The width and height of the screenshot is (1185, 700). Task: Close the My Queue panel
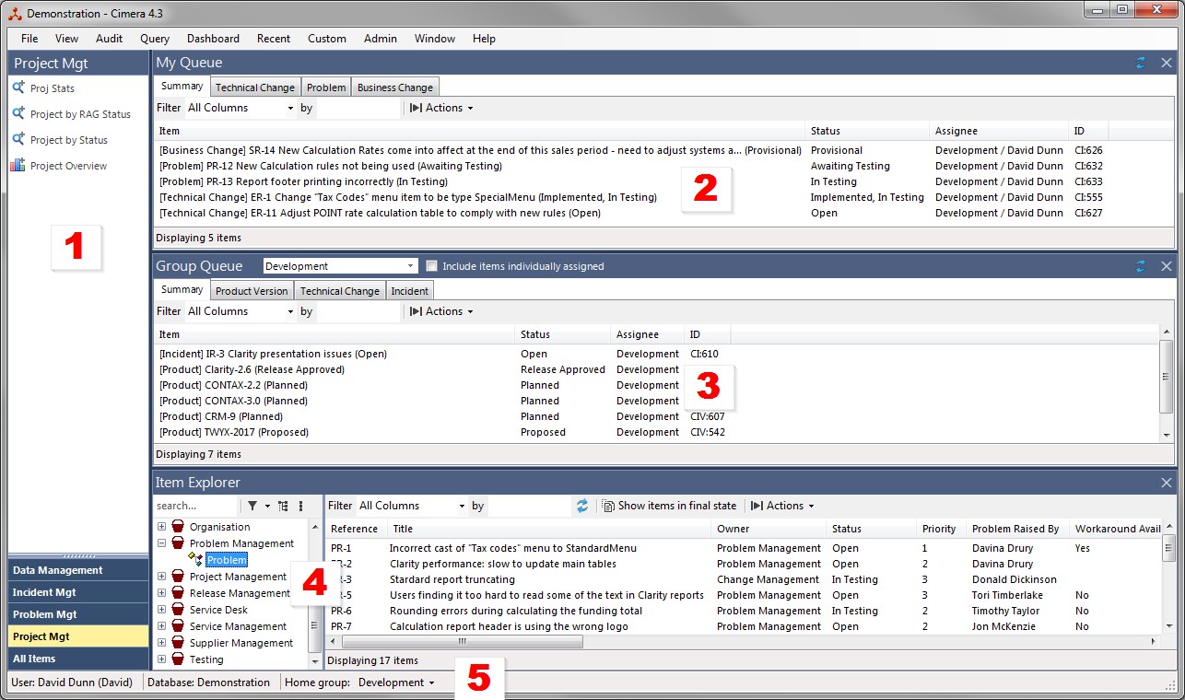[x=1167, y=63]
